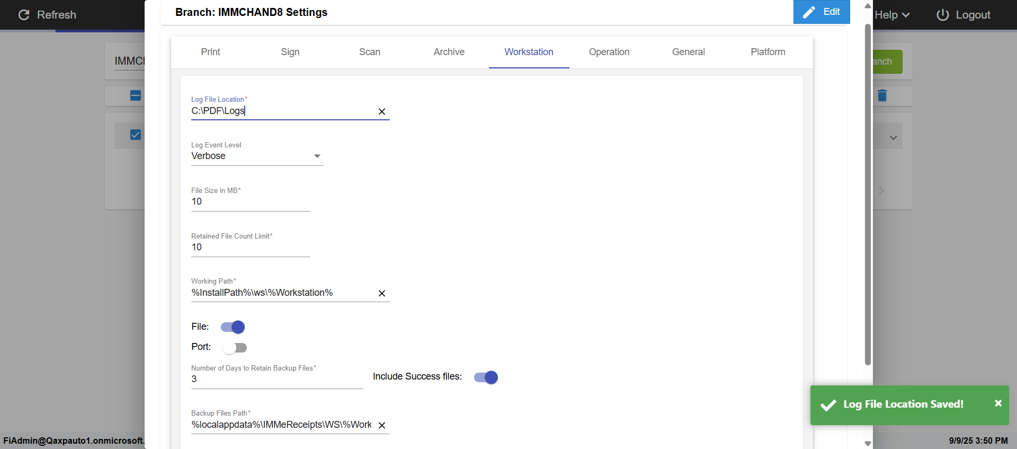Expand the Help menu
1017x449 pixels.
pos(892,15)
